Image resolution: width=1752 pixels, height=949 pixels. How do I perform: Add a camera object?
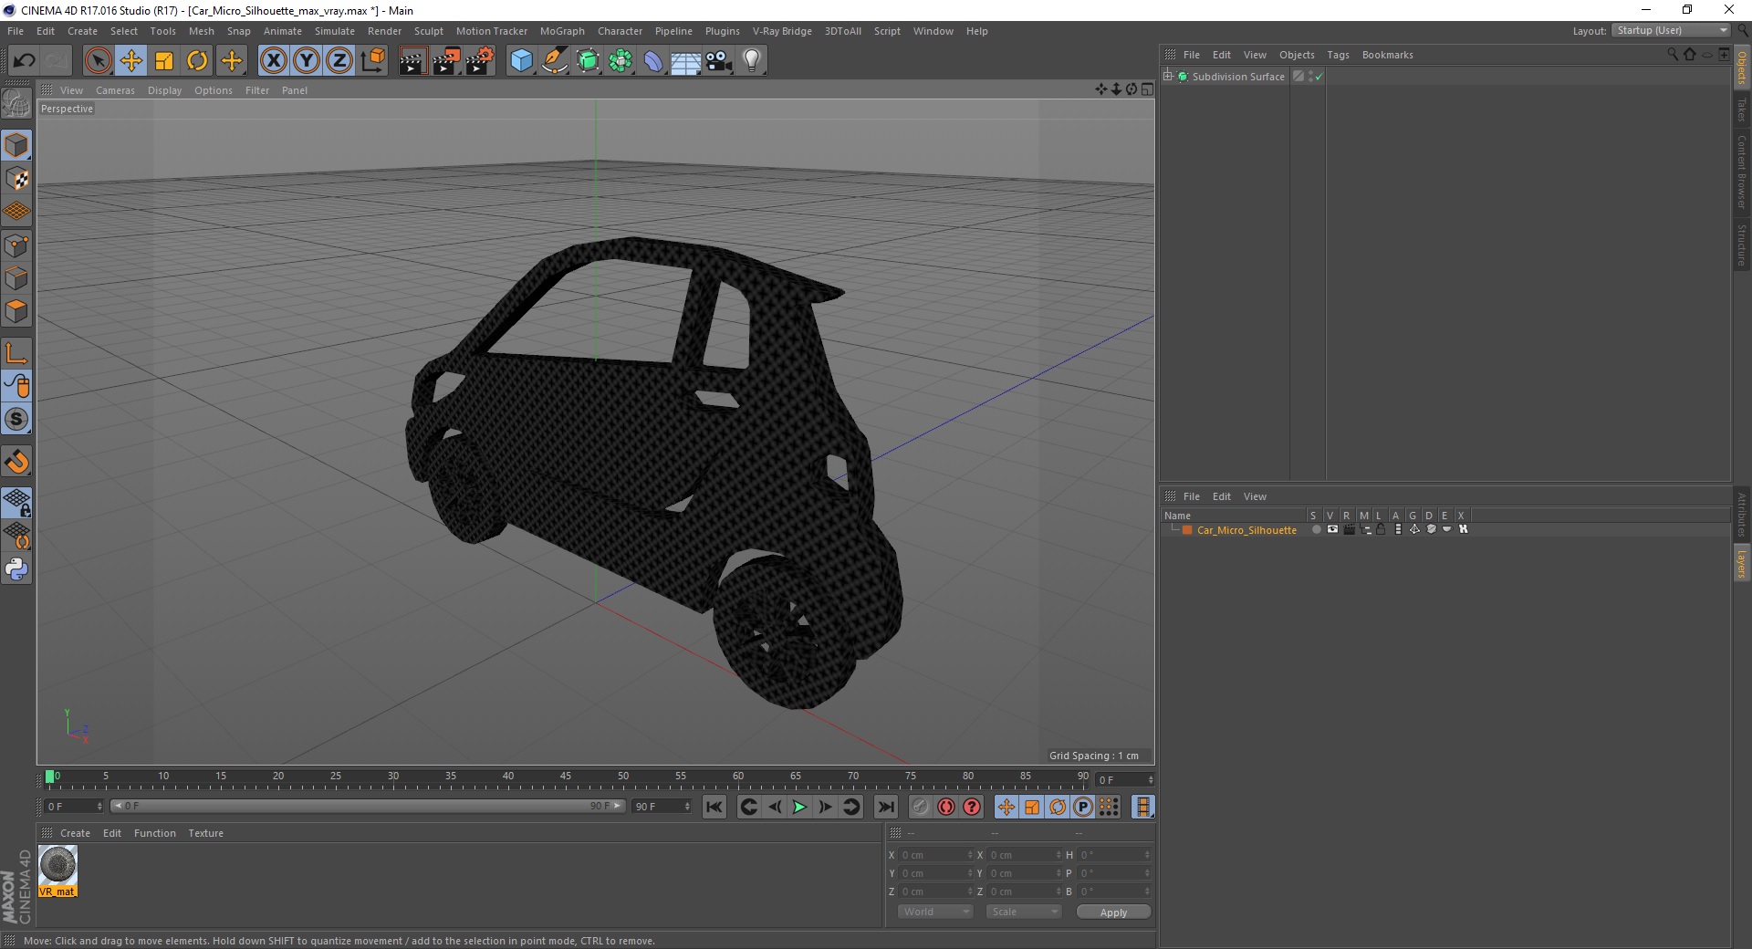coord(719,61)
